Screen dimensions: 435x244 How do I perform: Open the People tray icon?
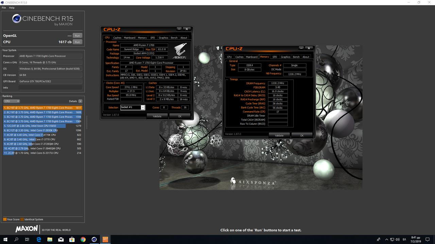pos(379,239)
